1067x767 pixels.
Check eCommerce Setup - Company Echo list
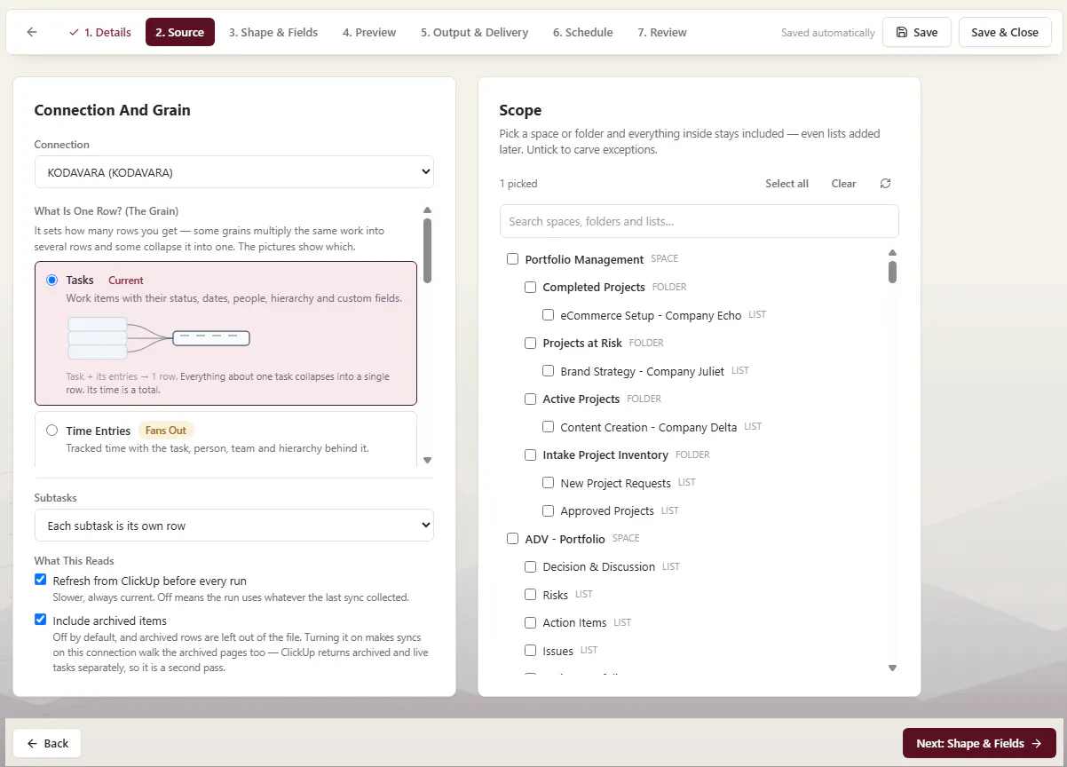(x=548, y=315)
